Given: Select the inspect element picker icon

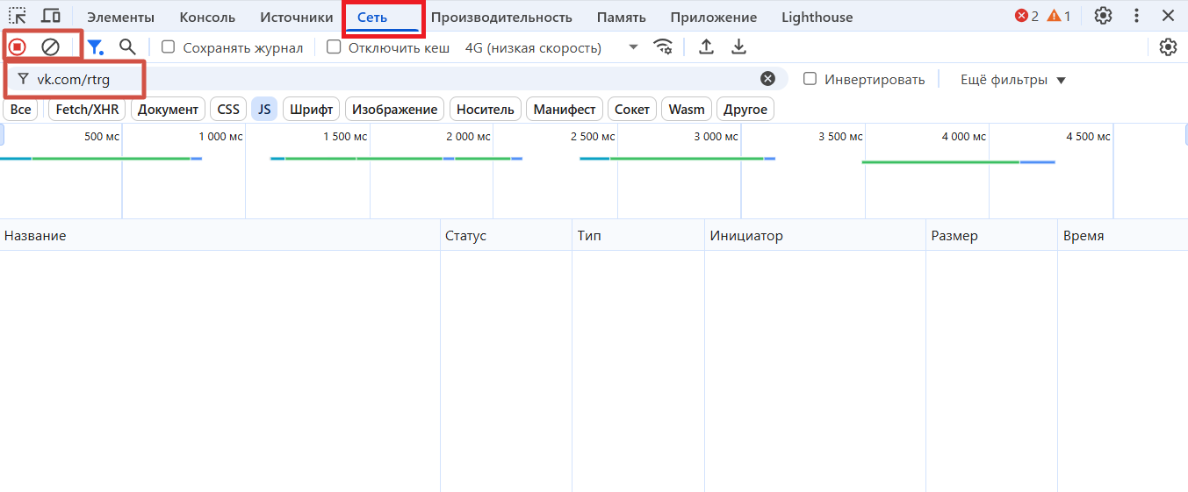Looking at the screenshot, I should [18, 16].
